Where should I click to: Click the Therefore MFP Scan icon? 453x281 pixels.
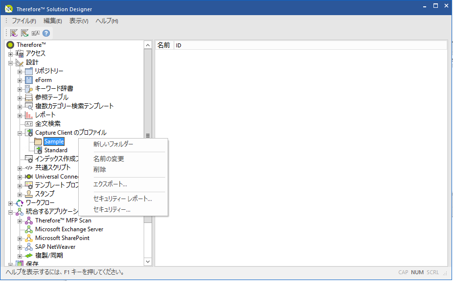[29, 221]
